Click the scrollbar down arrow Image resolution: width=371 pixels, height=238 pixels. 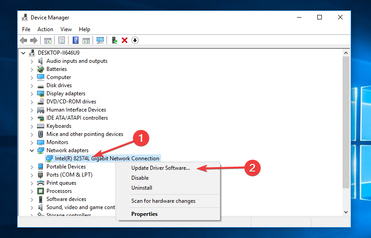pyautogui.click(x=346, y=212)
